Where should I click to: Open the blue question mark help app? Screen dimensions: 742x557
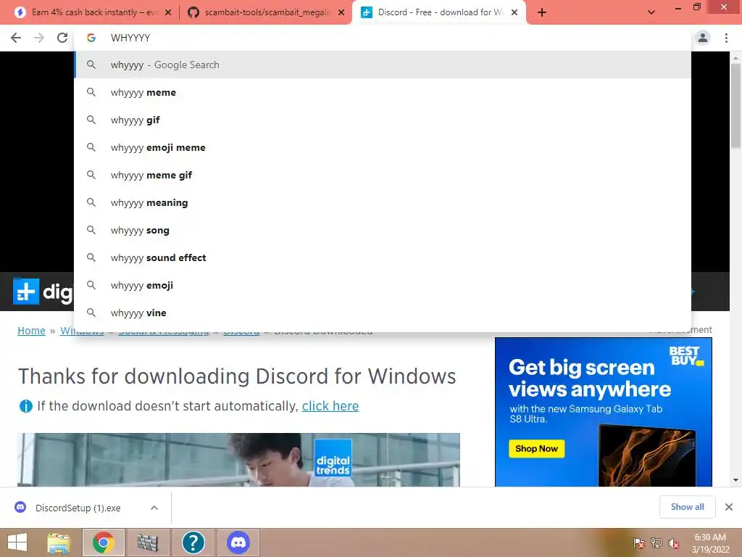click(193, 542)
